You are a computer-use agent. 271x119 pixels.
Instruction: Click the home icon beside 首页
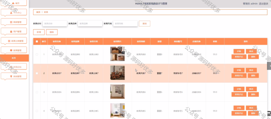coord(13,3)
